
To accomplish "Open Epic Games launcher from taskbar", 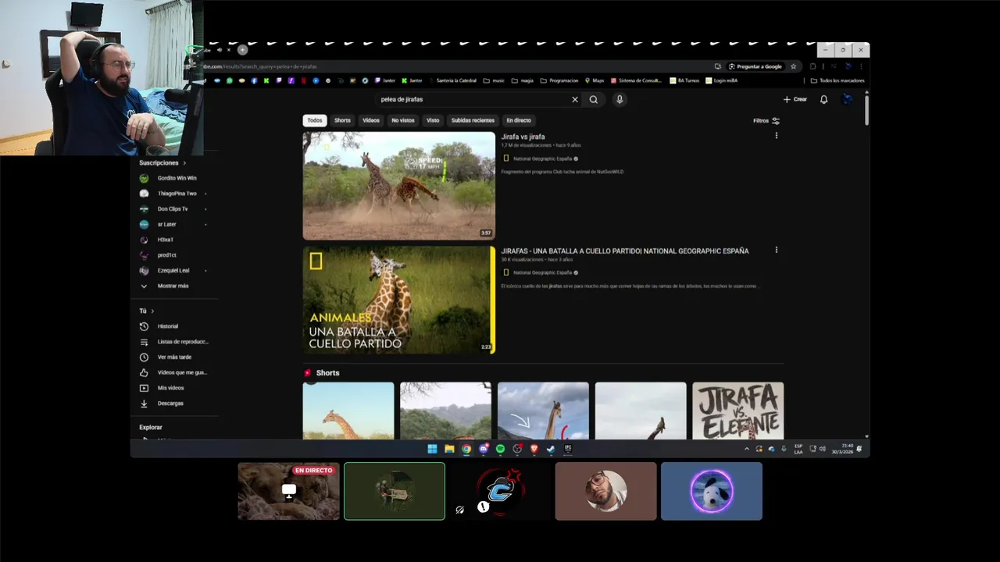I will pos(568,449).
